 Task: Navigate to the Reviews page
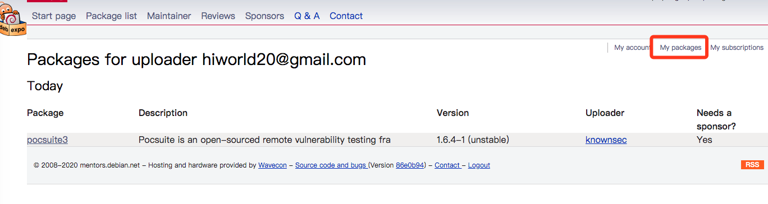[218, 16]
